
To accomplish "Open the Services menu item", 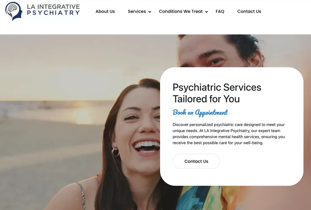I will (x=137, y=11).
